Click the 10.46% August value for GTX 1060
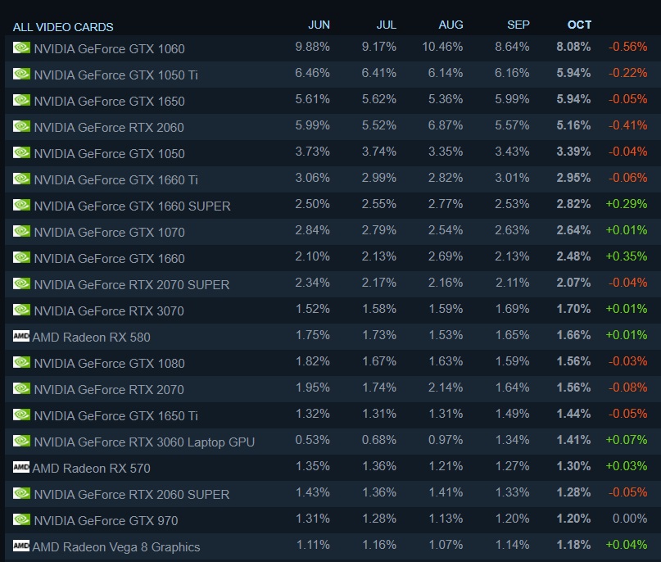 pyautogui.click(x=442, y=47)
